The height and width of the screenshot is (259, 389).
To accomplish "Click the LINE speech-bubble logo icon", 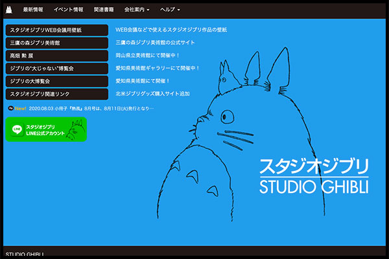I will [x=17, y=129].
